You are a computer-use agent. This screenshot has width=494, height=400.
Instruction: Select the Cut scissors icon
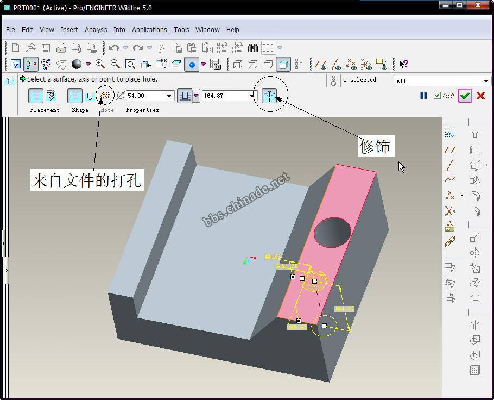162,48
